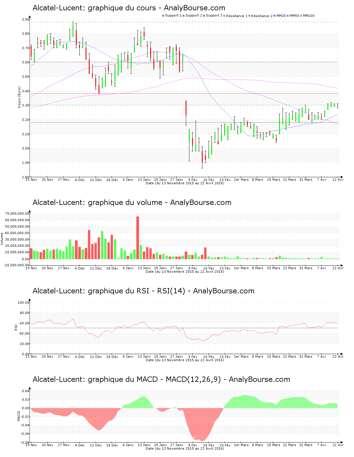The height and width of the screenshot is (457, 354).
Task: Click the MM20 legend color square
Action: click(275, 16)
